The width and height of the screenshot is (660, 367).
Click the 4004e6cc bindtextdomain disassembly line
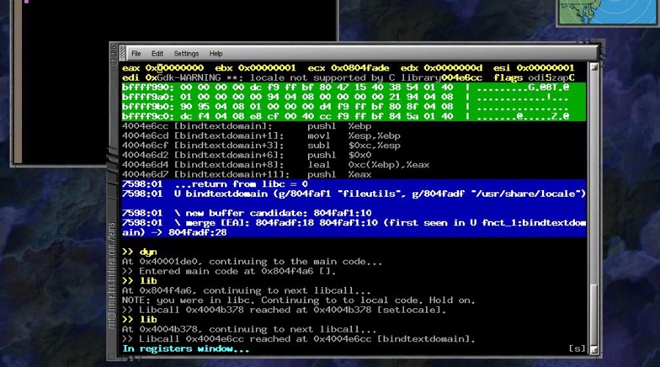coord(242,126)
